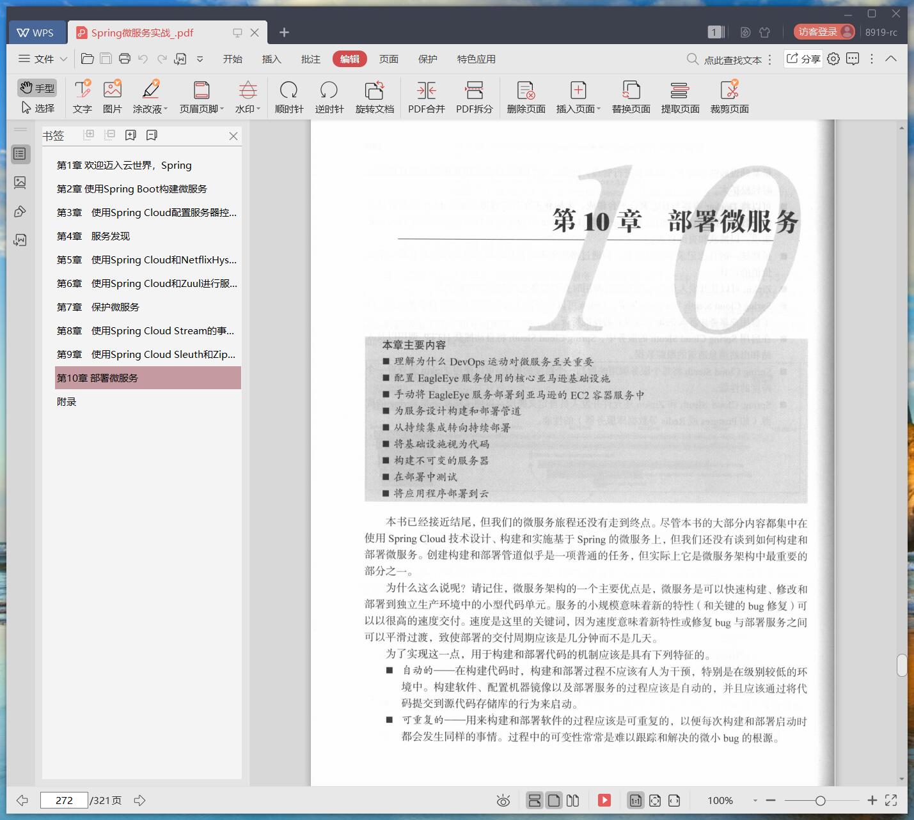Click the feedback chat bubble icon
914x820 pixels.
(x=853, y=59)
